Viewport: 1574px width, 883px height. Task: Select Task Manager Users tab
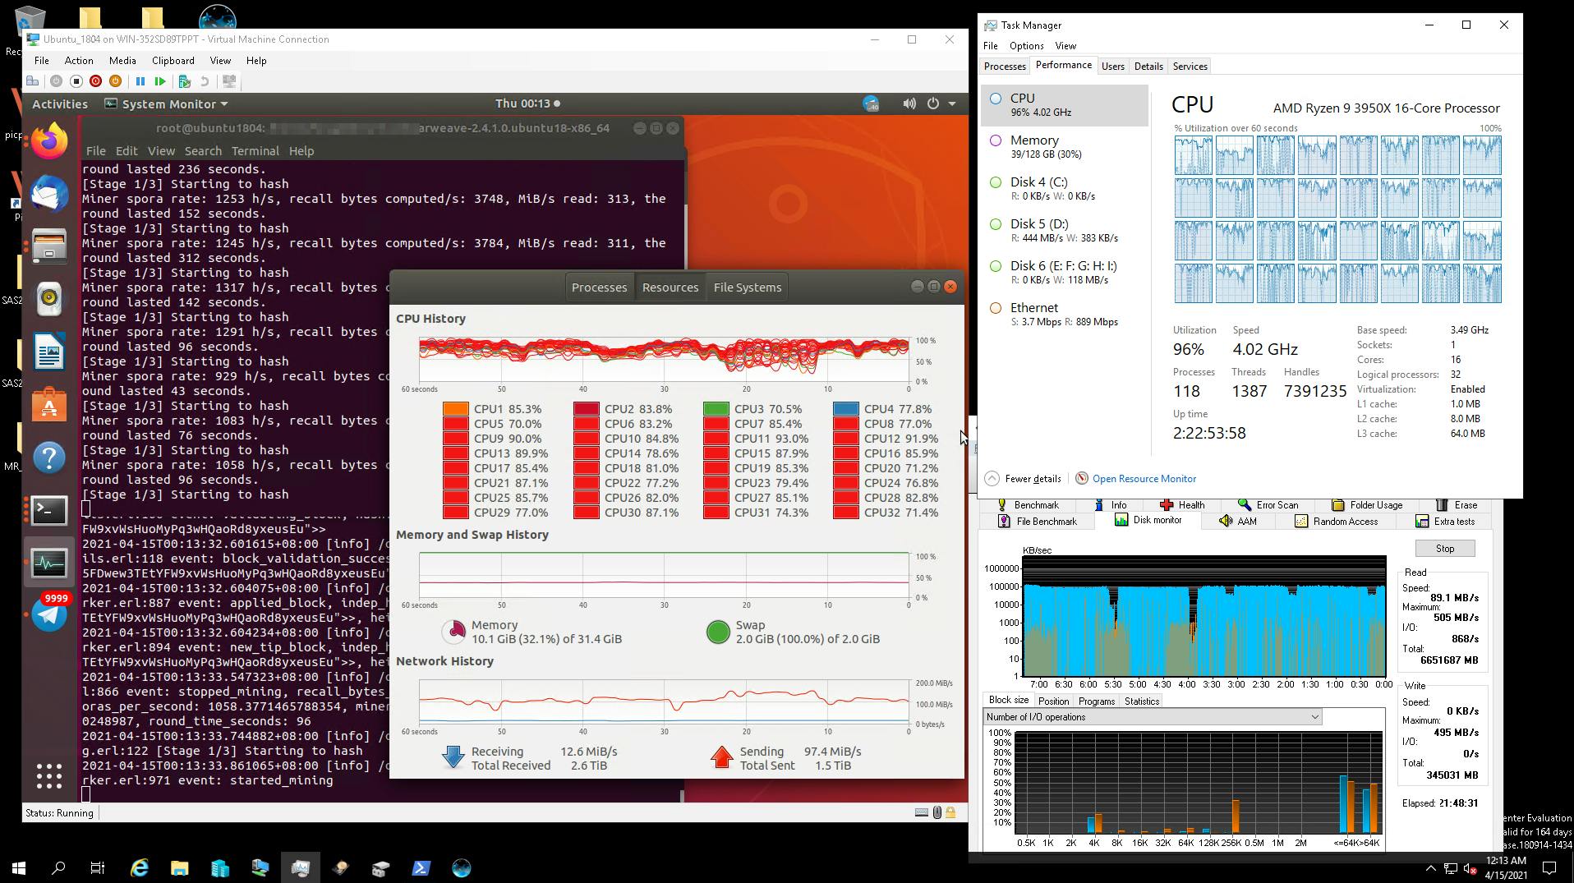coord(1113,67)
